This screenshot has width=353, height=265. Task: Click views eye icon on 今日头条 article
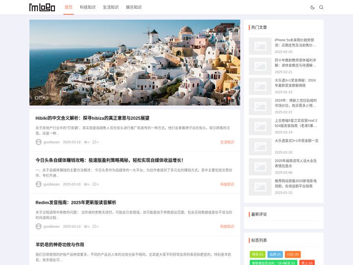(85, 185)
